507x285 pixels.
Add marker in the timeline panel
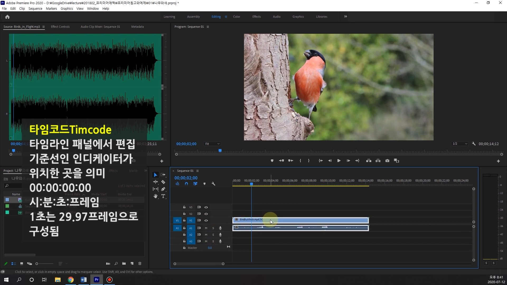(204, 184)
